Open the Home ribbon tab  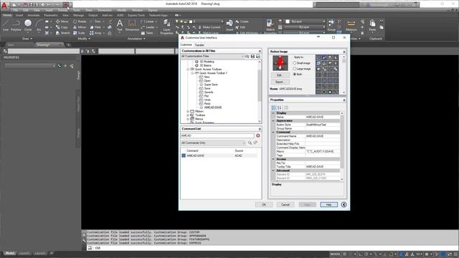pyautogui.click(x=7, y=15)
